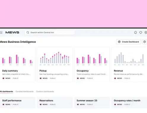Click the Mews icon under Staff performance
Image resolution: width=147 pixels, height=113 pixels.
point(3,104)
